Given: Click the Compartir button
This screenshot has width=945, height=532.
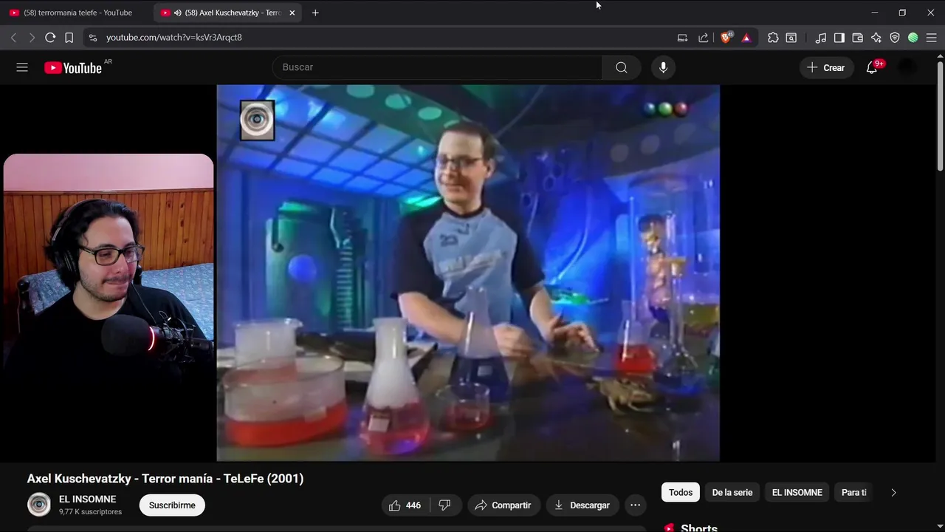Looking at the screenshot, I should click(x=503, y=505).
